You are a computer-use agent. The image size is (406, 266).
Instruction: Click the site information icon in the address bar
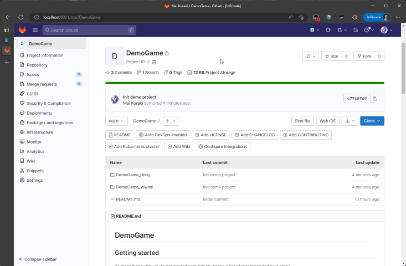[37, 17]
